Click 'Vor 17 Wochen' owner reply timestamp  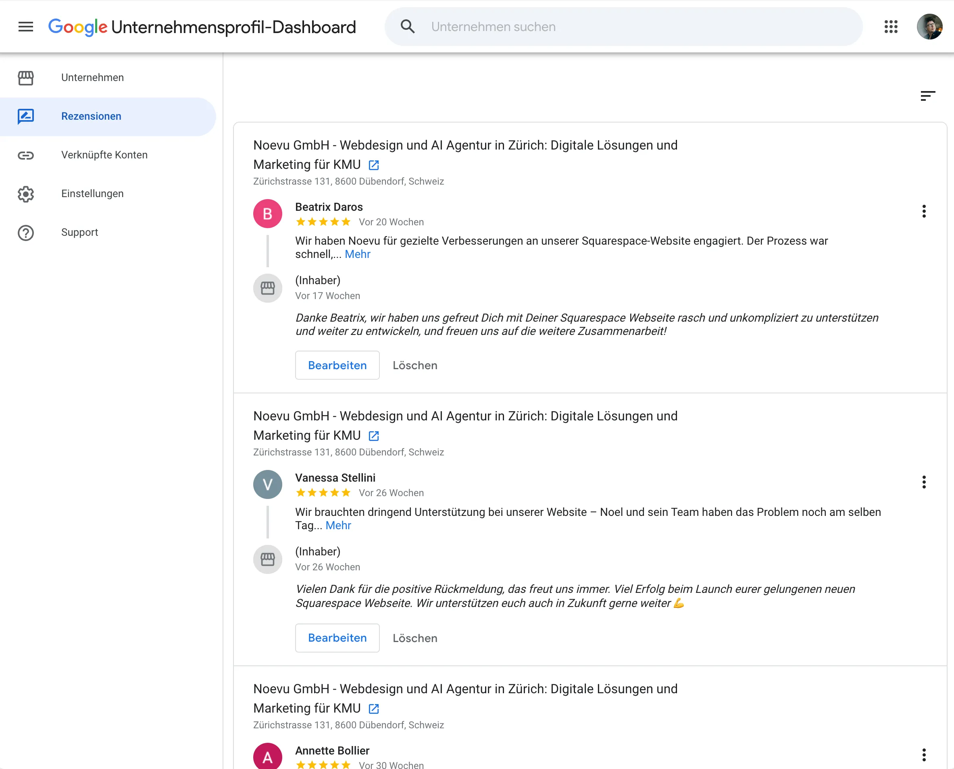(327, 296)
